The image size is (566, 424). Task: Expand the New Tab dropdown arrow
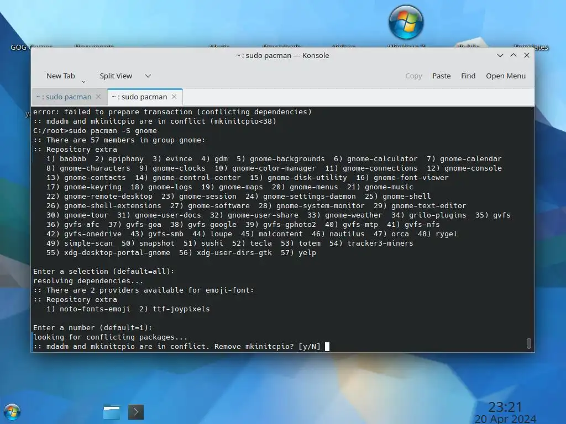click(84, 82)
